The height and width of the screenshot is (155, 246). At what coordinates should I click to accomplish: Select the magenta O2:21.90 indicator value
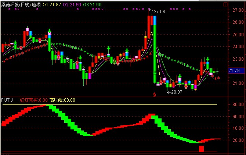tap(73, 4)
